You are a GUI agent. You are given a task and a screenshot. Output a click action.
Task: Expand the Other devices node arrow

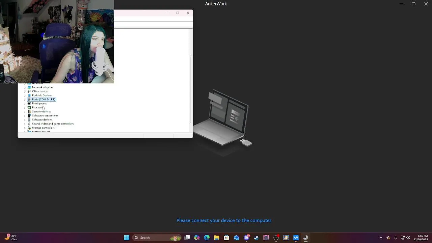coord(25,91)
